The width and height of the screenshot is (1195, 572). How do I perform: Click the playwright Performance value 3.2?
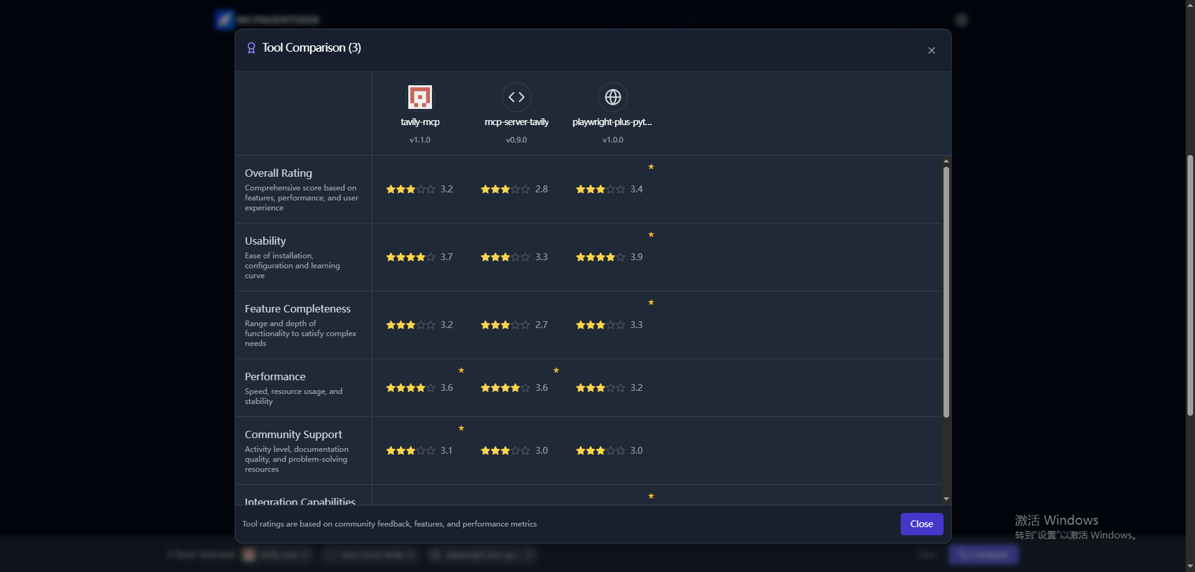click(x=637, y=388)
